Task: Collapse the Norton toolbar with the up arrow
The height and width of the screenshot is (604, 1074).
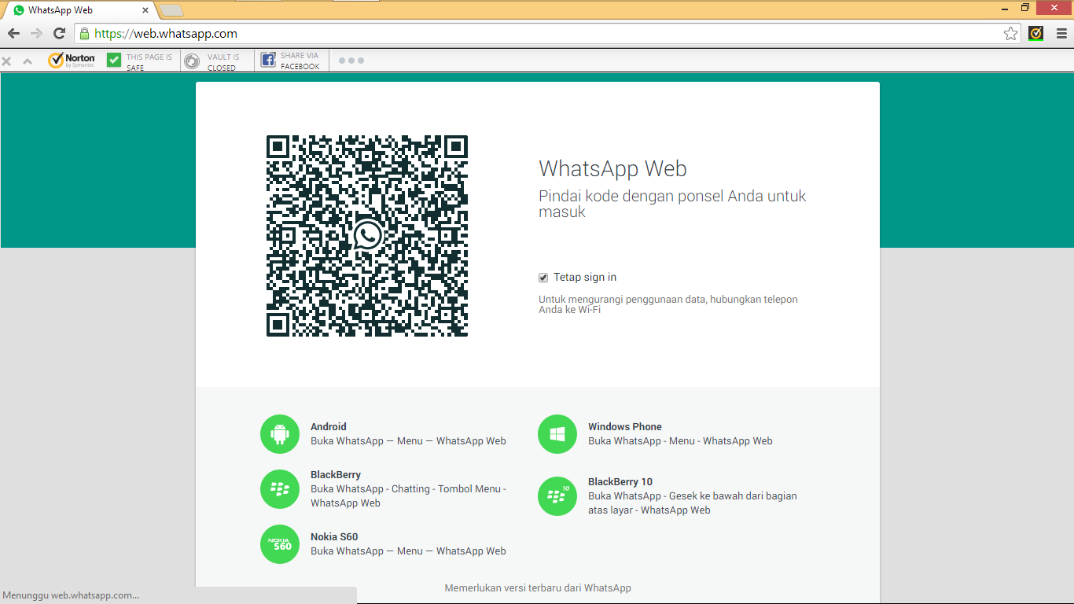Action: [x=28, y=61]
